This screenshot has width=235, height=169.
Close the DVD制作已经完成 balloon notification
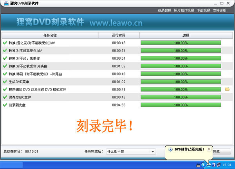click(209, 149)
